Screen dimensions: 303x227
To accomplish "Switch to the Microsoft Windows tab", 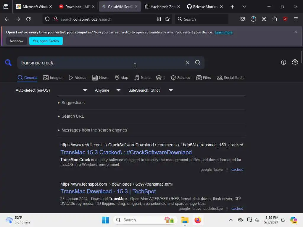I will [34, 7].
